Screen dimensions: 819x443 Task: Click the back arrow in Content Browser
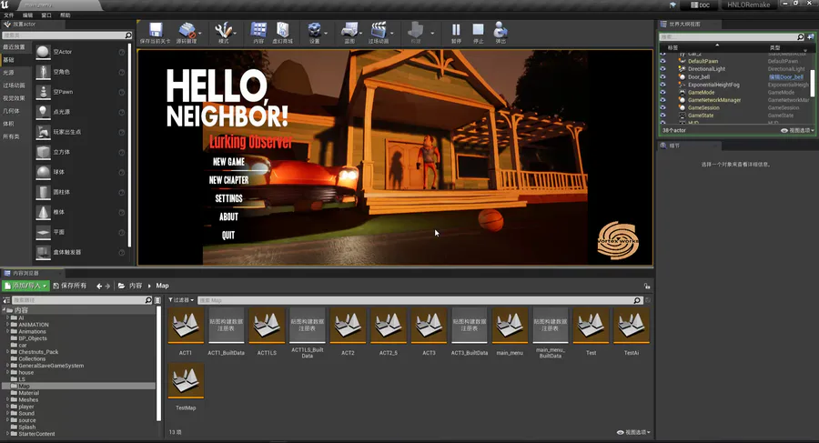click(98, 287)
